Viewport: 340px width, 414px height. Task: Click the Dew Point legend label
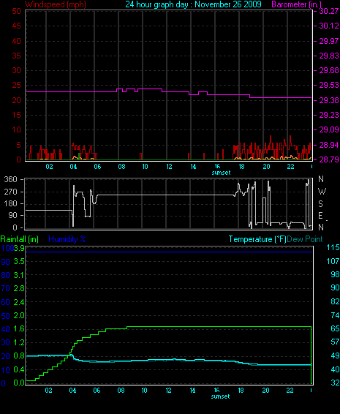305,239
